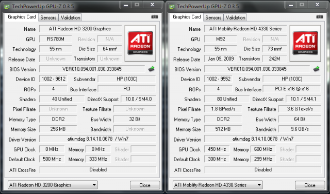Close the left GPU-Z window with the title bar X
Viewport: 330px width, 194px height.
coord(153,5)
